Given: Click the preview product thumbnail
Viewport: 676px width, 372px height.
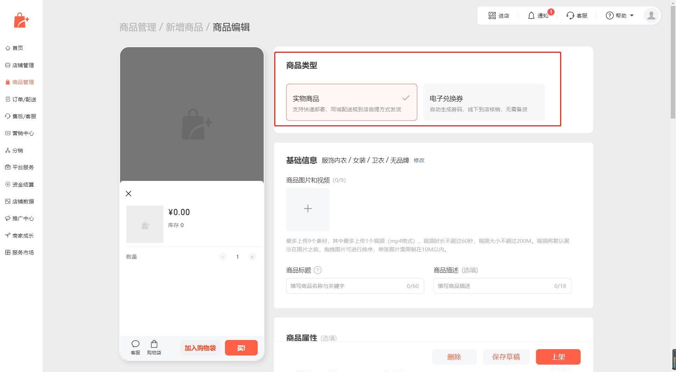Looking at the screenshot, I should [145, 224].
